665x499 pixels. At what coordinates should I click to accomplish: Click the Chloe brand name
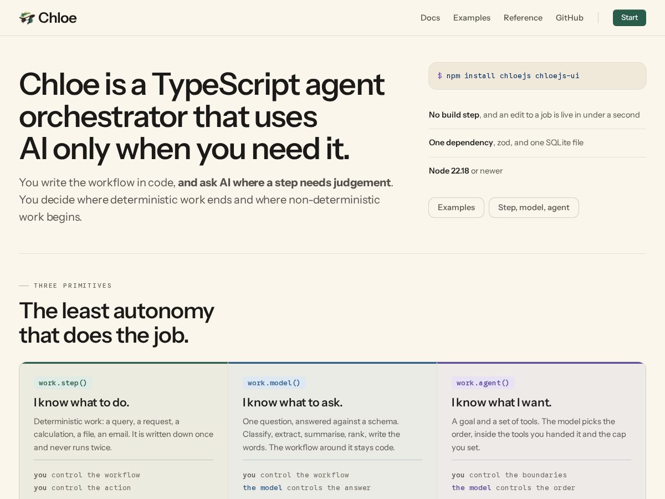pos(57,18)
